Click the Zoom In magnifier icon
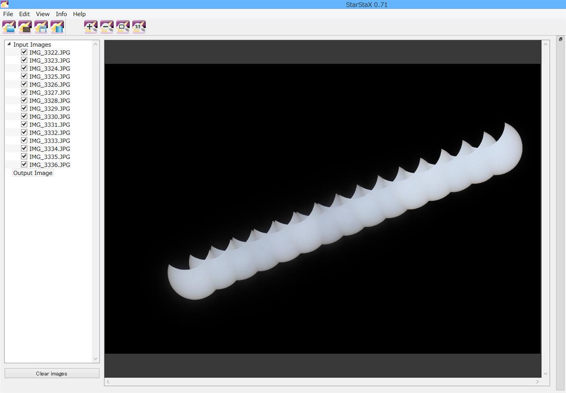The width and height of the screenshot is (566, 393). tap(91, 27)
